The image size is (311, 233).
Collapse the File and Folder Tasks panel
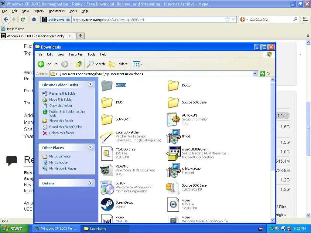click(90, 84)
